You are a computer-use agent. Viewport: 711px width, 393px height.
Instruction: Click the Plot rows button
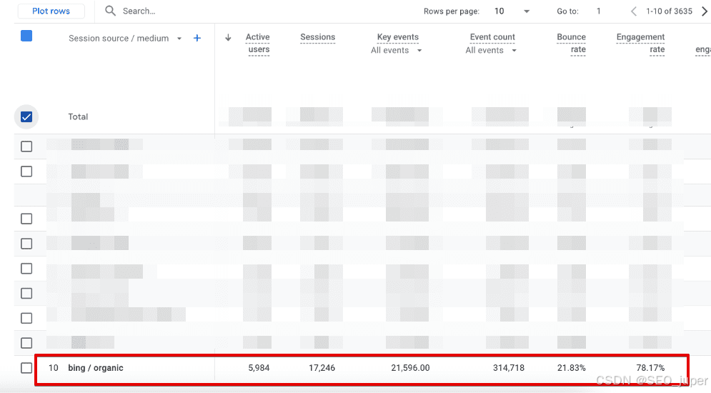pyautogui.click(x=51, y=11)
